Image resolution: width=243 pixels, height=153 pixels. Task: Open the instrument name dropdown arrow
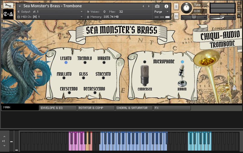pos(20,6)
